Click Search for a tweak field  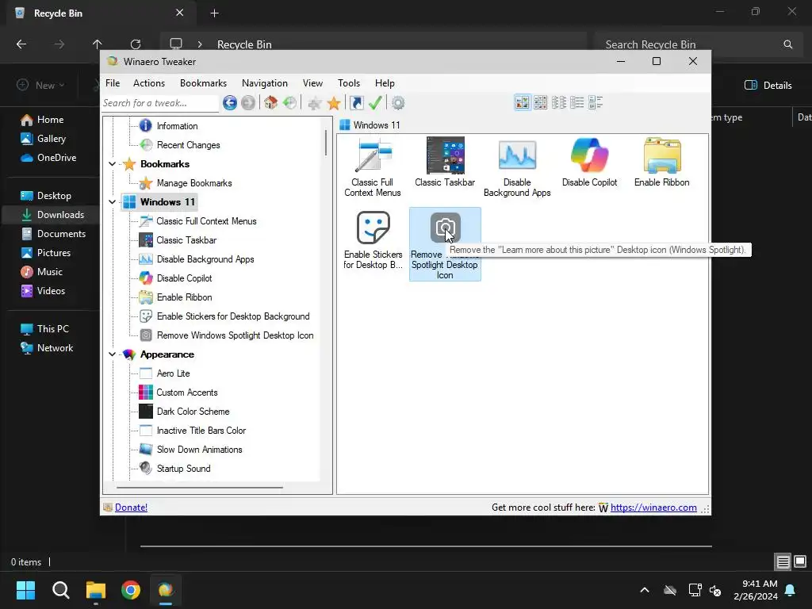pyautogui.click(x=160, y=103)
